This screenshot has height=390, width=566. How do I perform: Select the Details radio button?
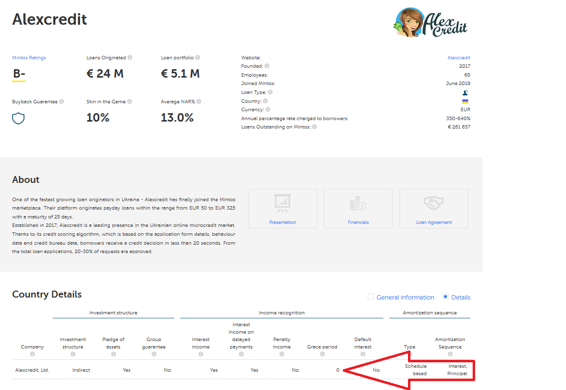tap(445, 297)
